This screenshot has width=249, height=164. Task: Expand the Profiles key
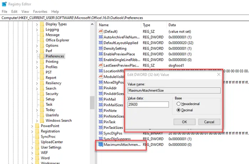37,67
